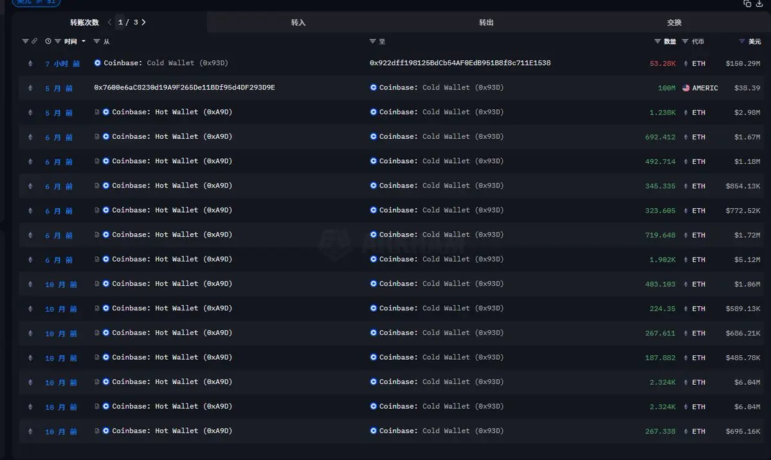Click the 1.238K amount value
The height and width of the screenshot is (460, 771).
click(x=662, y=112)
